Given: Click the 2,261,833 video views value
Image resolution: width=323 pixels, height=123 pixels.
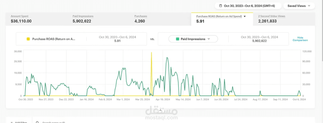Looking at the screenshot, I should (x=267, y=21).
